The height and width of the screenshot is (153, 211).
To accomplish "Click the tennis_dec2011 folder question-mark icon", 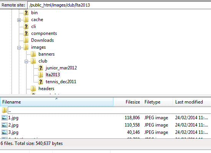I will [x=40, y=82].
